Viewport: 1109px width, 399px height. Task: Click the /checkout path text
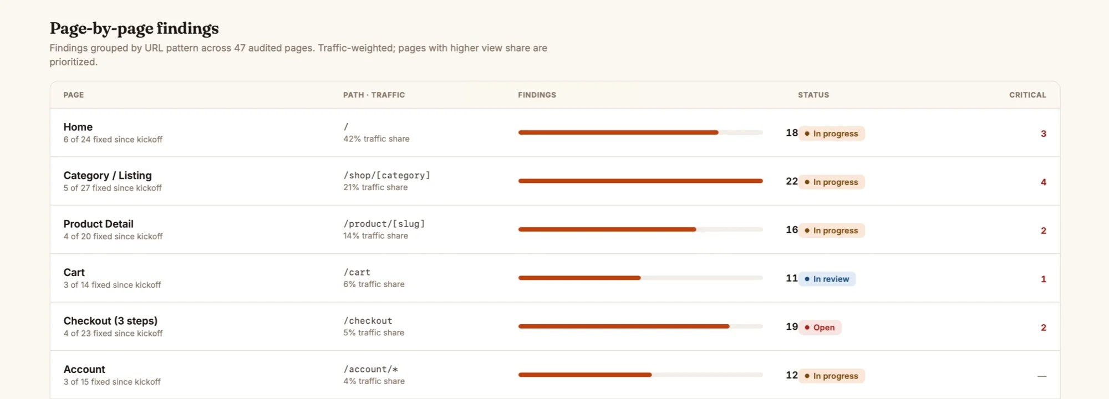click(368, 321)
